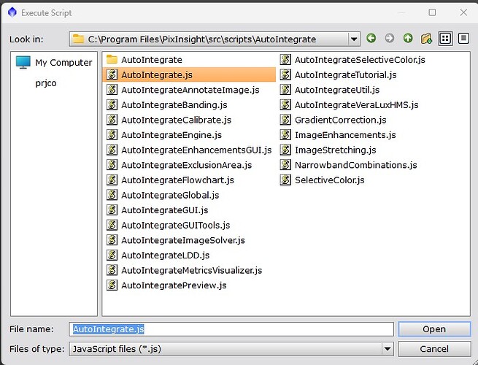Click the My Computer monitor icon
This screenshot has height=365, width=478.
(23, 62)
